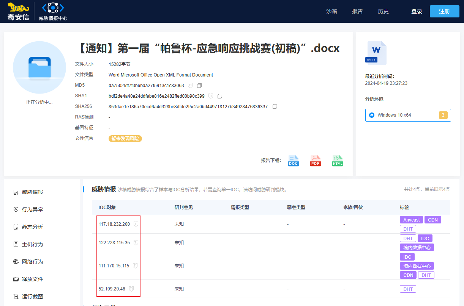The height and width of the screenshot is (306, 464).
Task: Click the 标签 column header
Action: coord(404,208)
